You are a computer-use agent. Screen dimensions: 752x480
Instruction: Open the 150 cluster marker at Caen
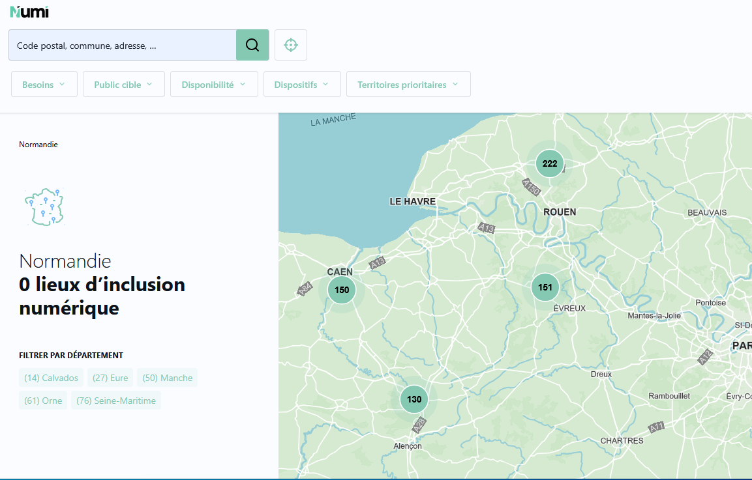pyautogui.click(x=342, y=290)
